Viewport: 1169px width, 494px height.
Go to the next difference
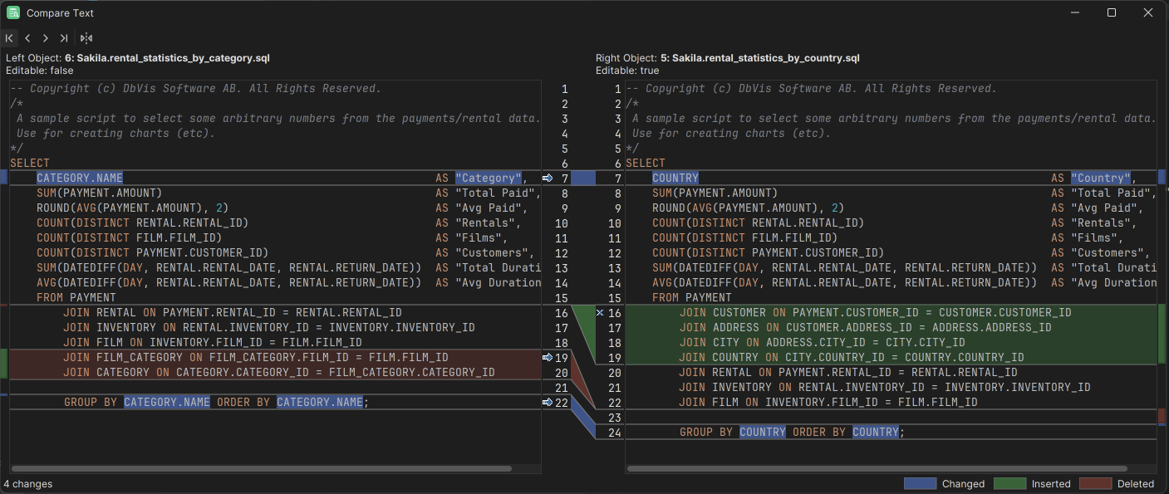pyautogui.click(x=46, y=38)
